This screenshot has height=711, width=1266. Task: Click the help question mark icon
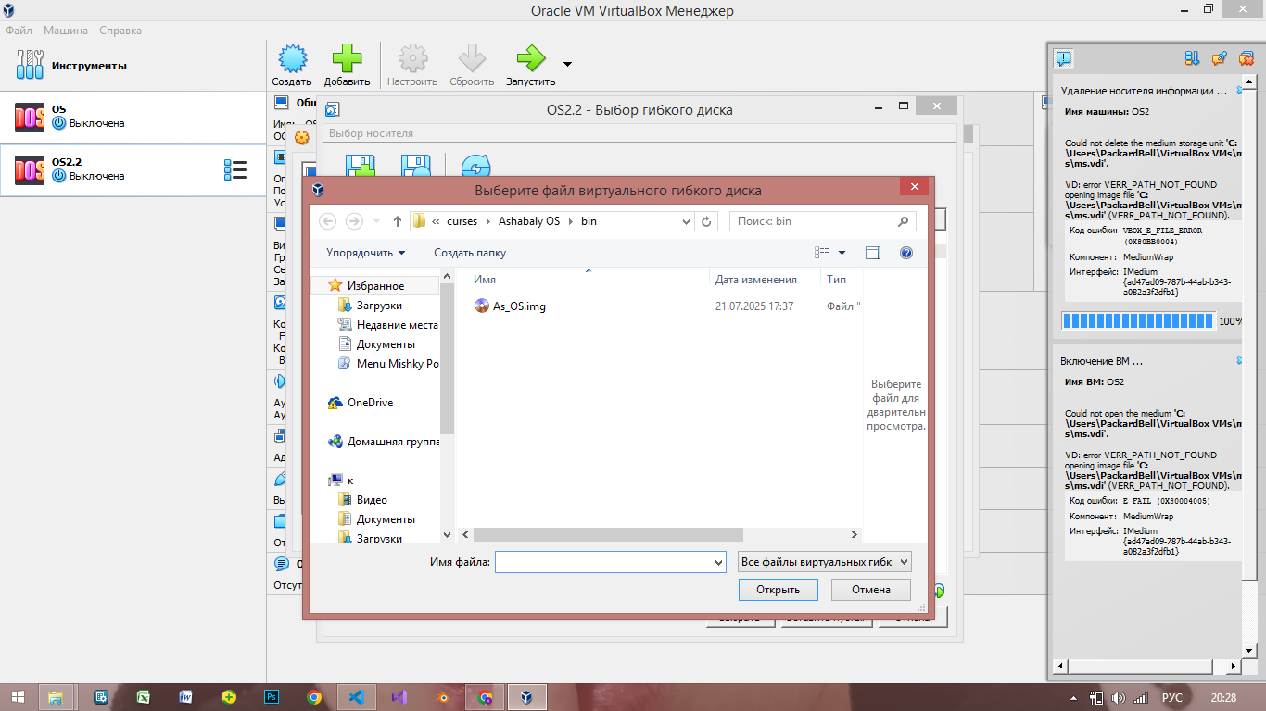(905, 253)
